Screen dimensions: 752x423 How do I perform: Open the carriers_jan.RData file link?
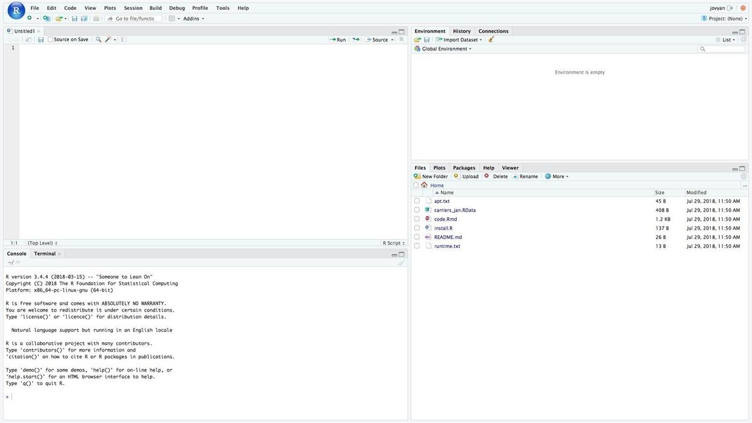(x=455, y=210)
